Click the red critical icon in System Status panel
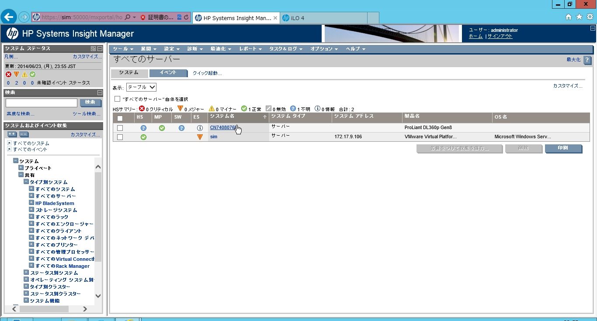Image resolution: width=597 pixels, height=321 pixels. click(x=8, y=75)
